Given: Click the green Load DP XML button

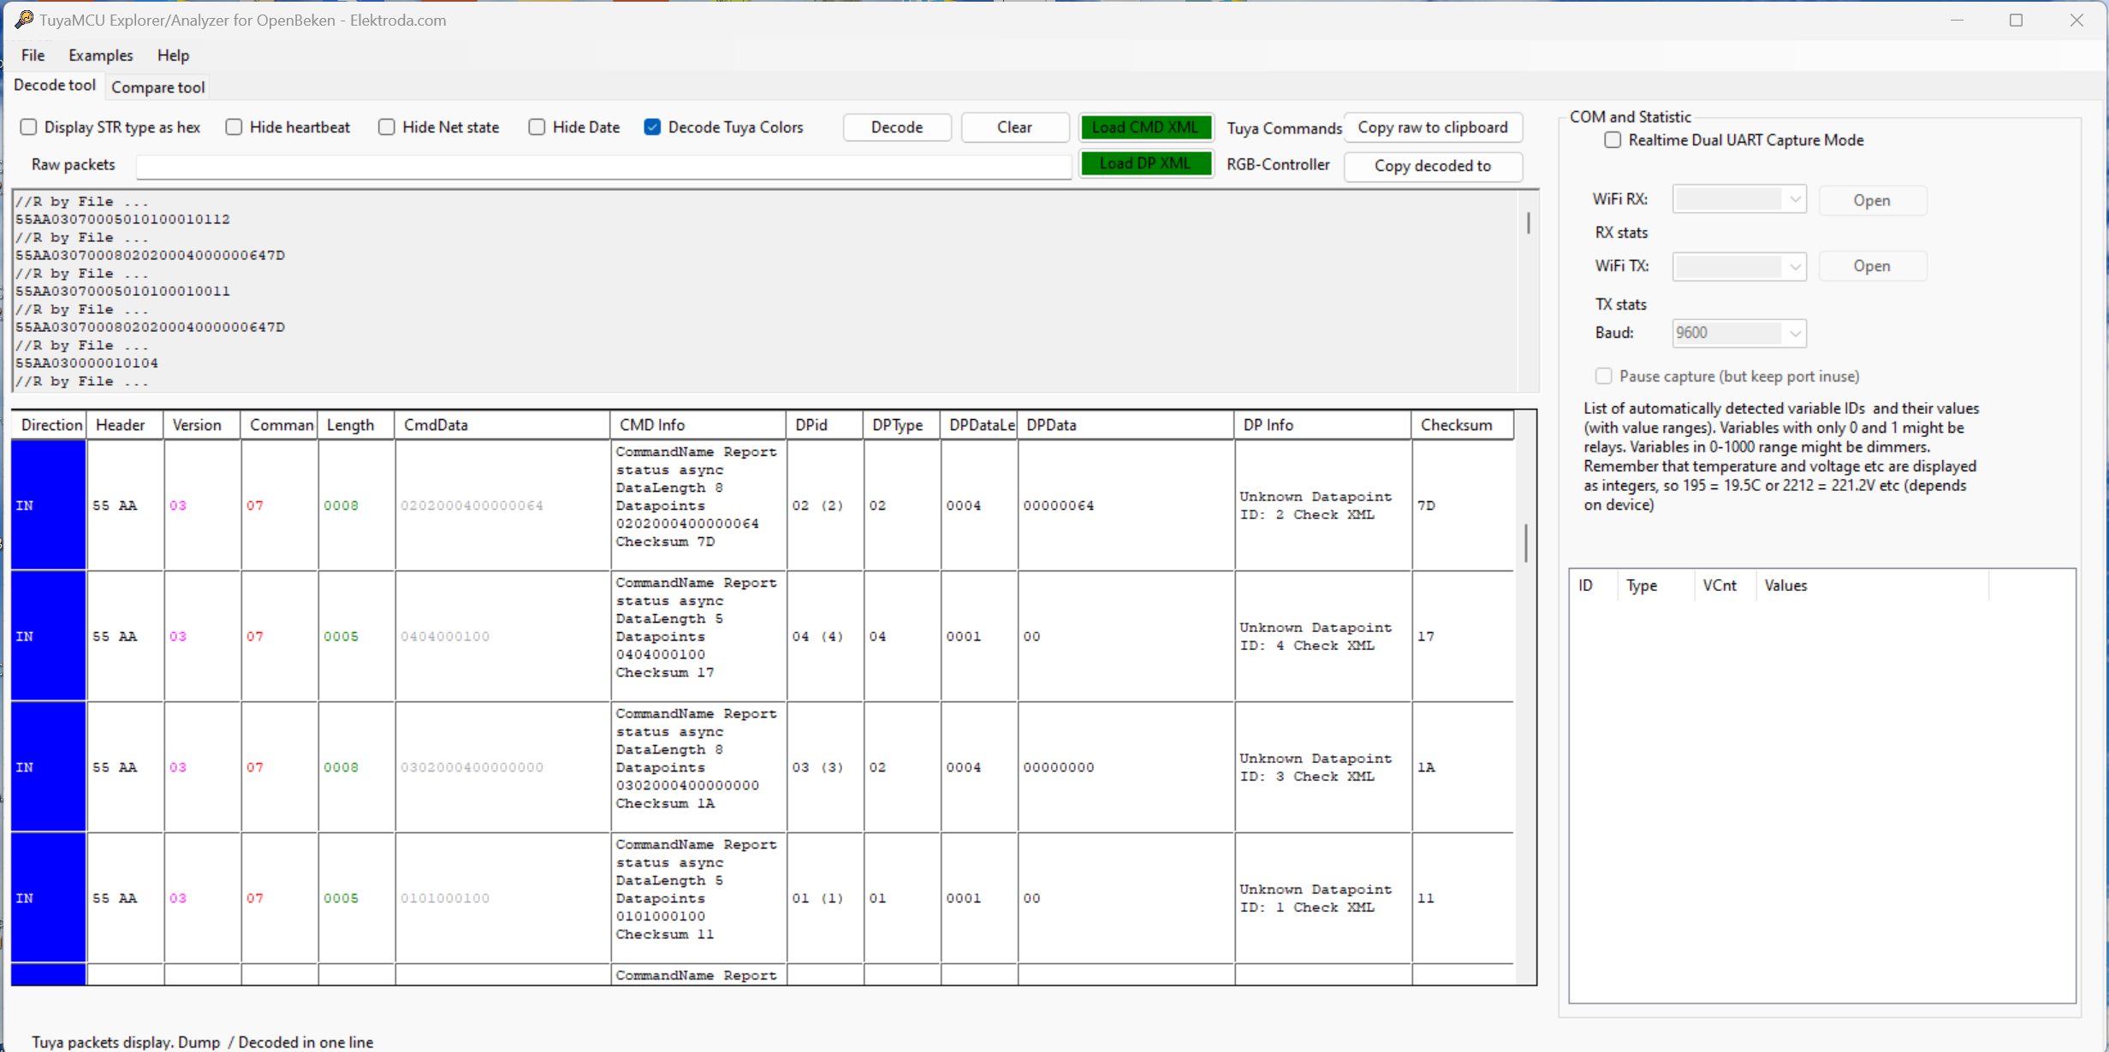Looking at the screenshot, I should (x=1145, y=163).
